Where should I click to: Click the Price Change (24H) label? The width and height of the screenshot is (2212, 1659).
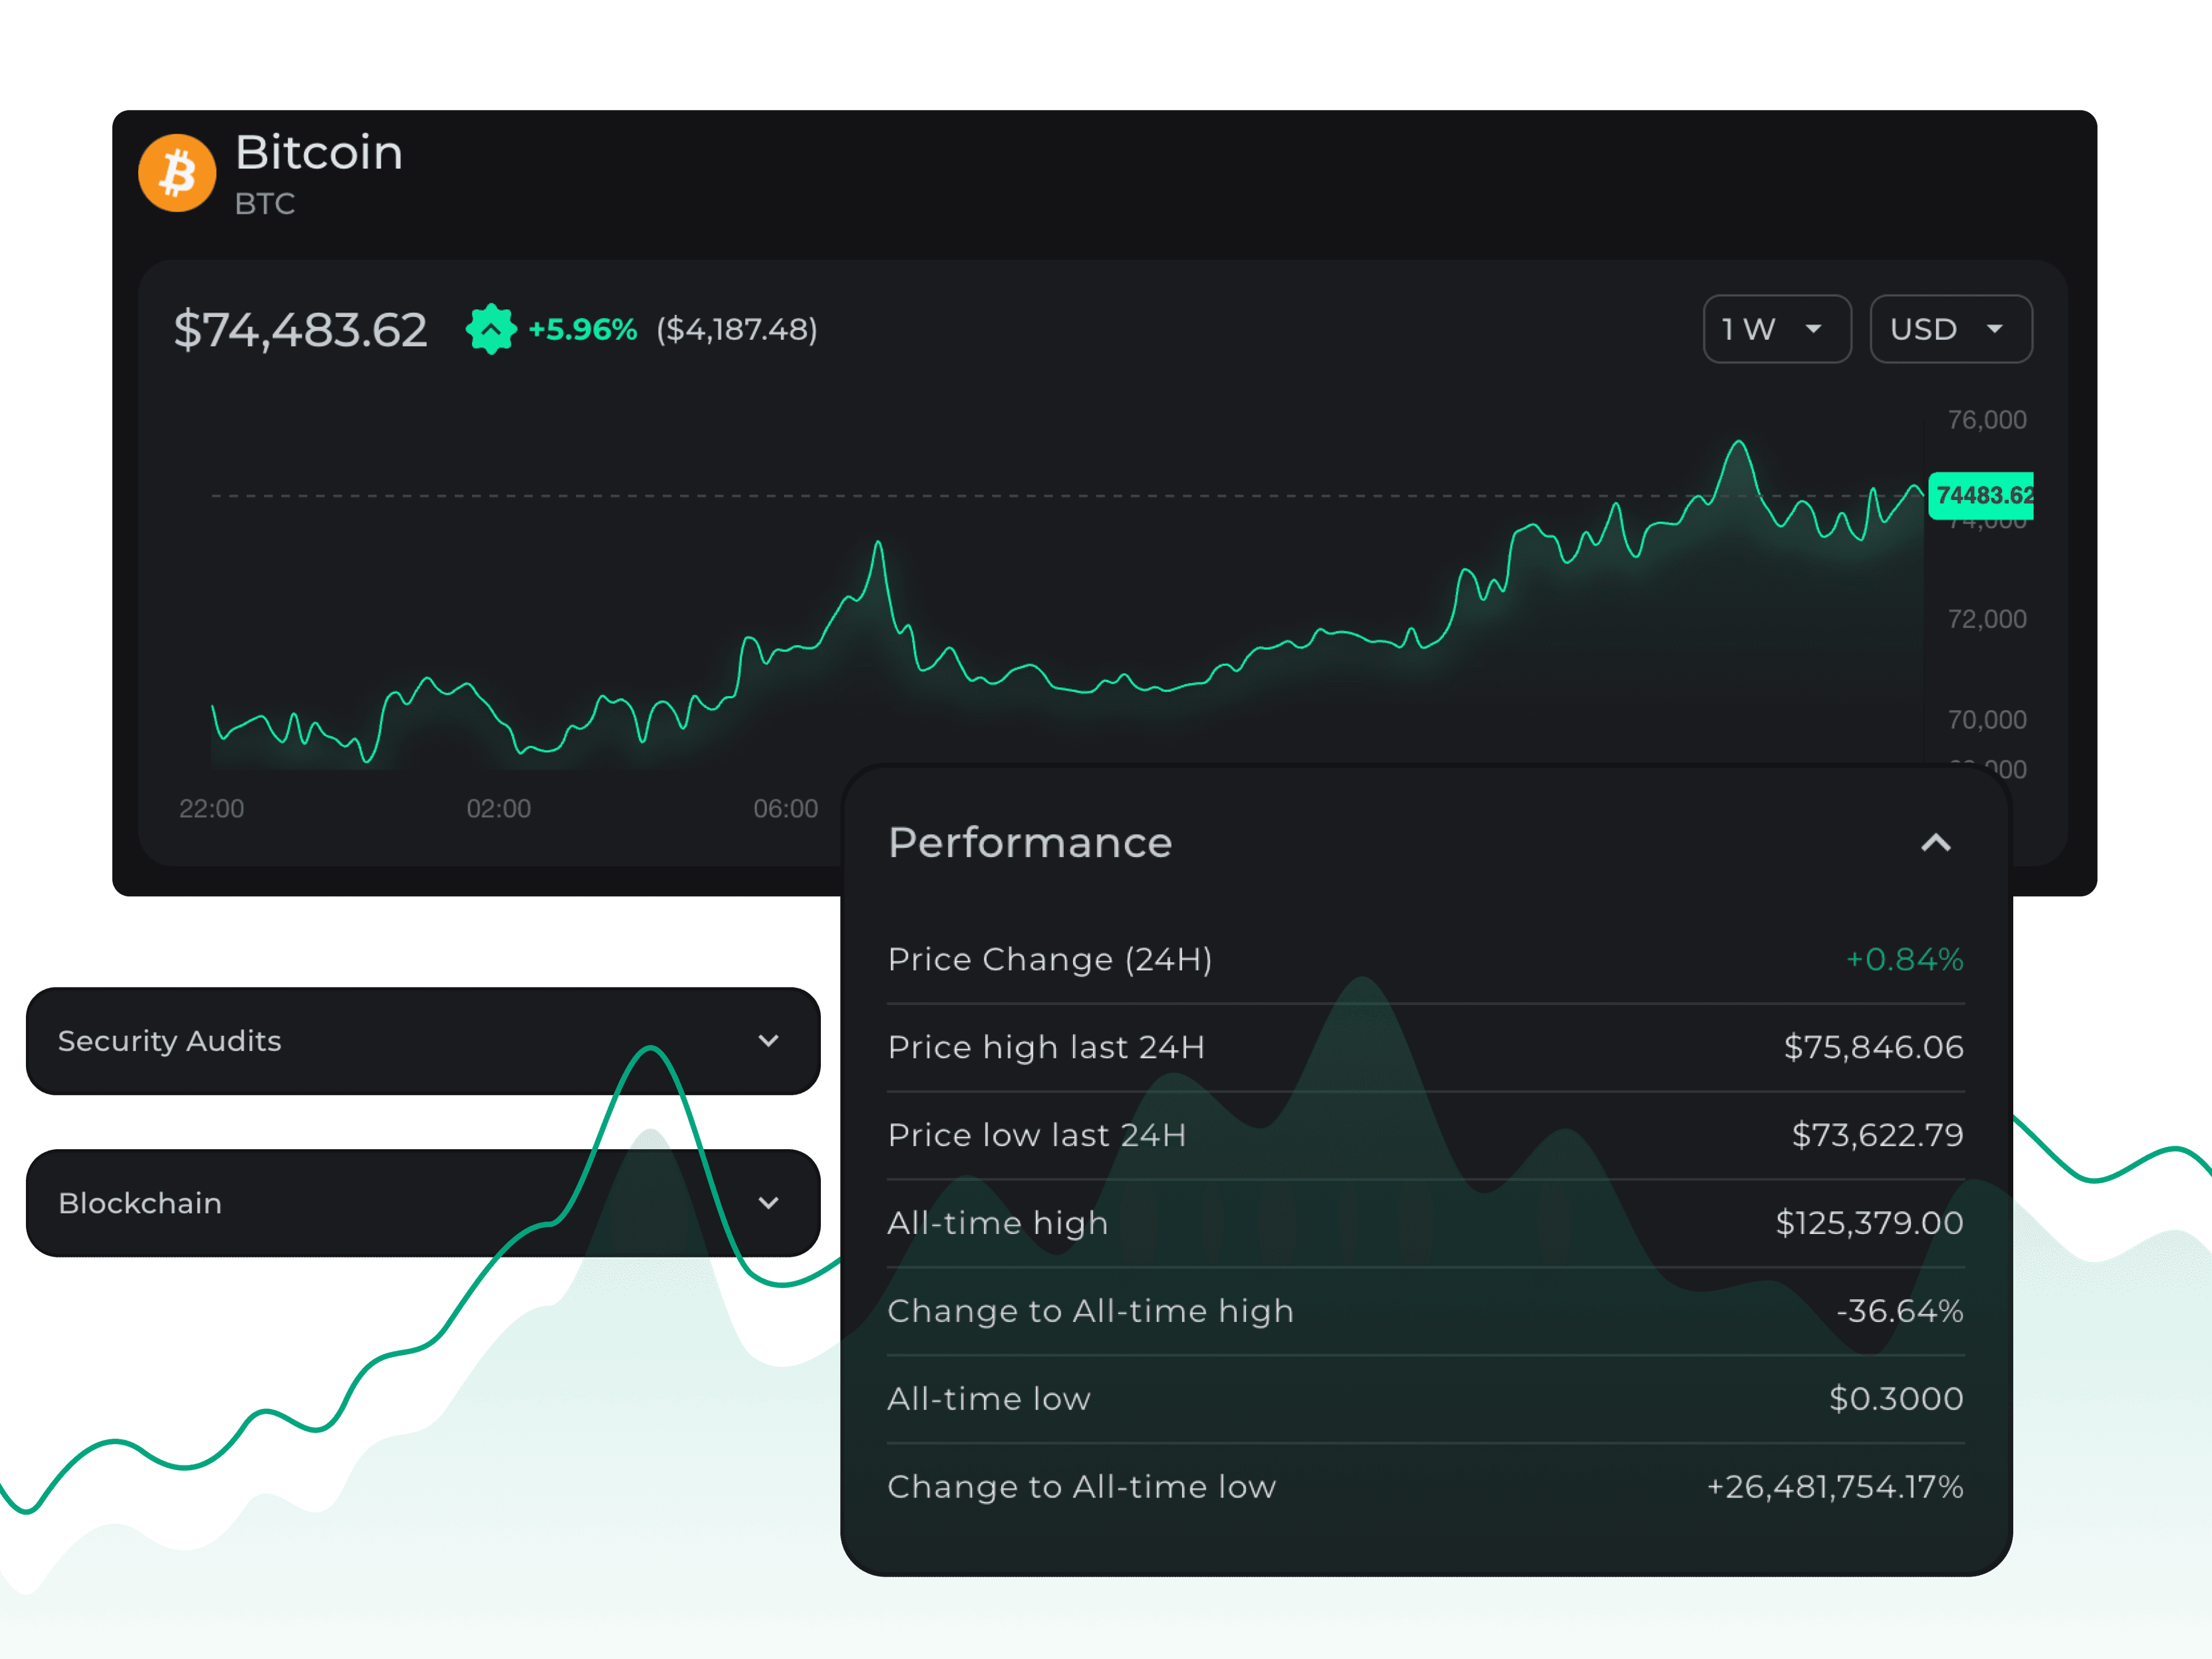[1050, 959]
